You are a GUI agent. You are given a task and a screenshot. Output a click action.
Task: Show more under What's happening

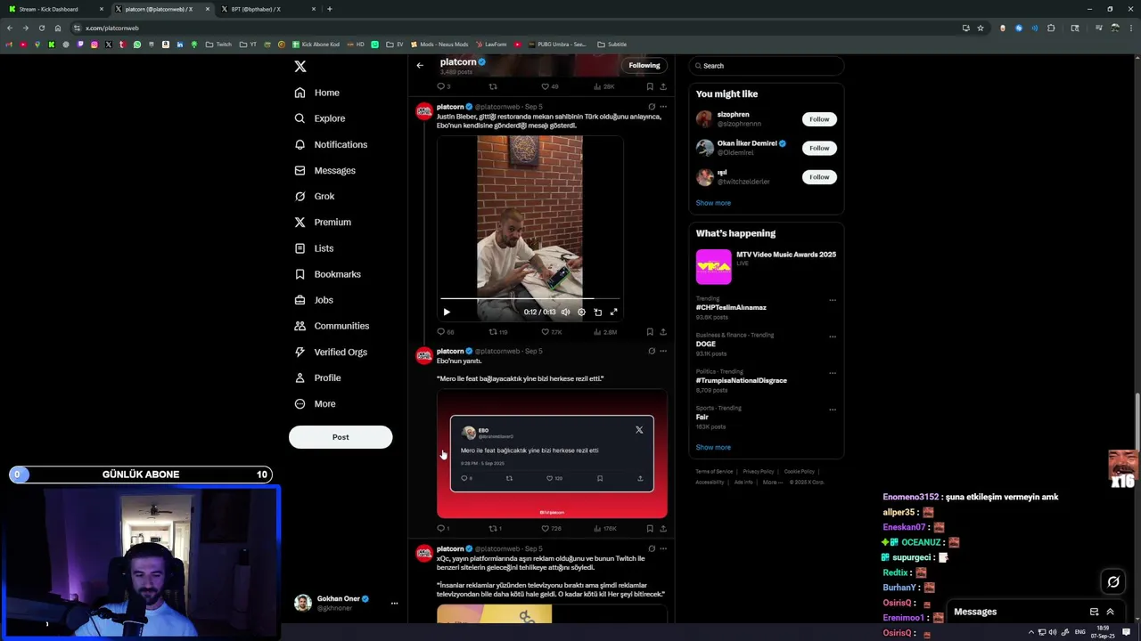[x=713, y=447]
